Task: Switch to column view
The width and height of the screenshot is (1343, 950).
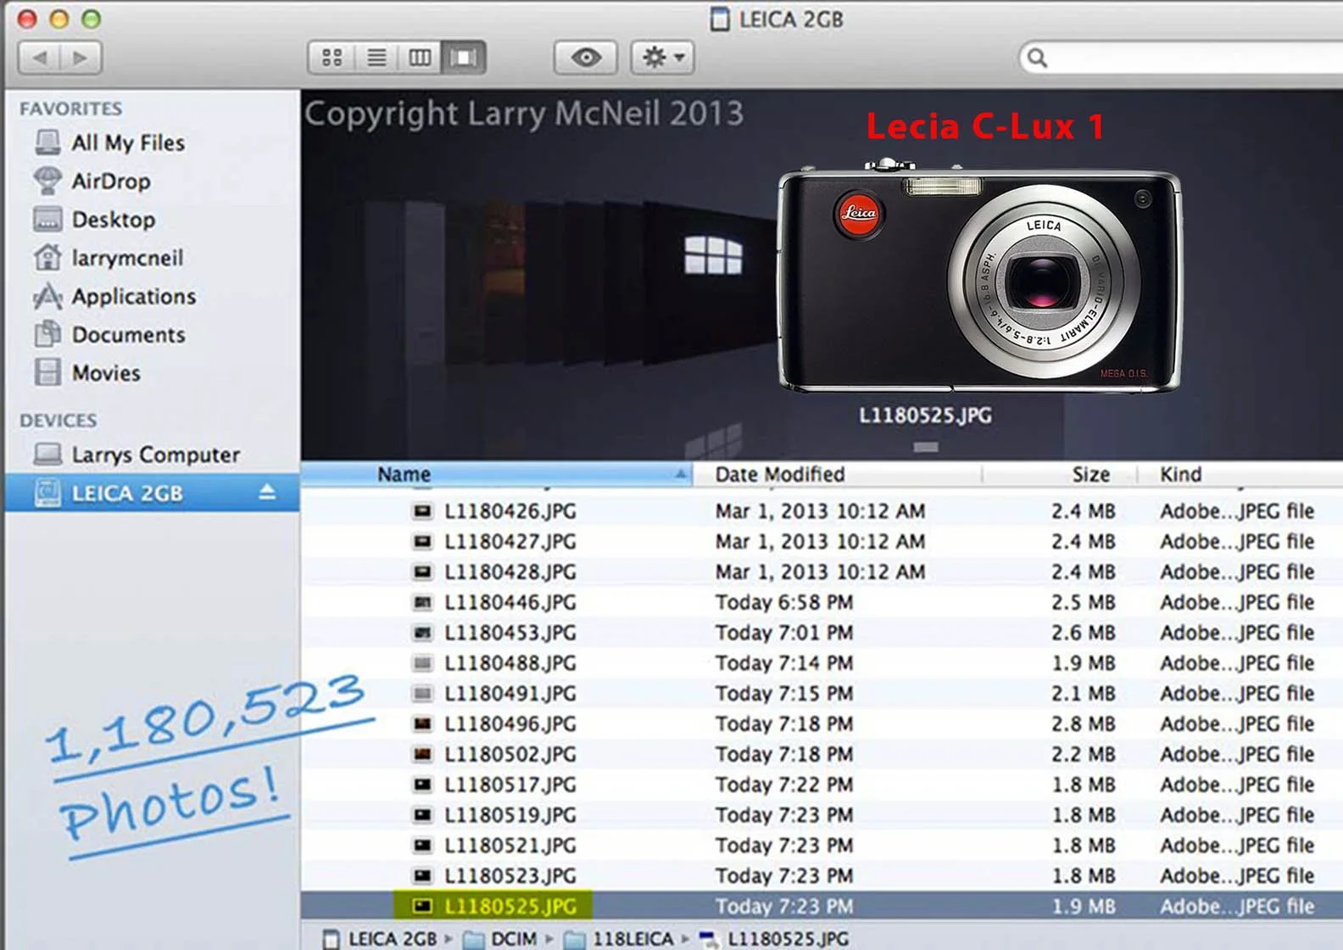Action: 421,58
